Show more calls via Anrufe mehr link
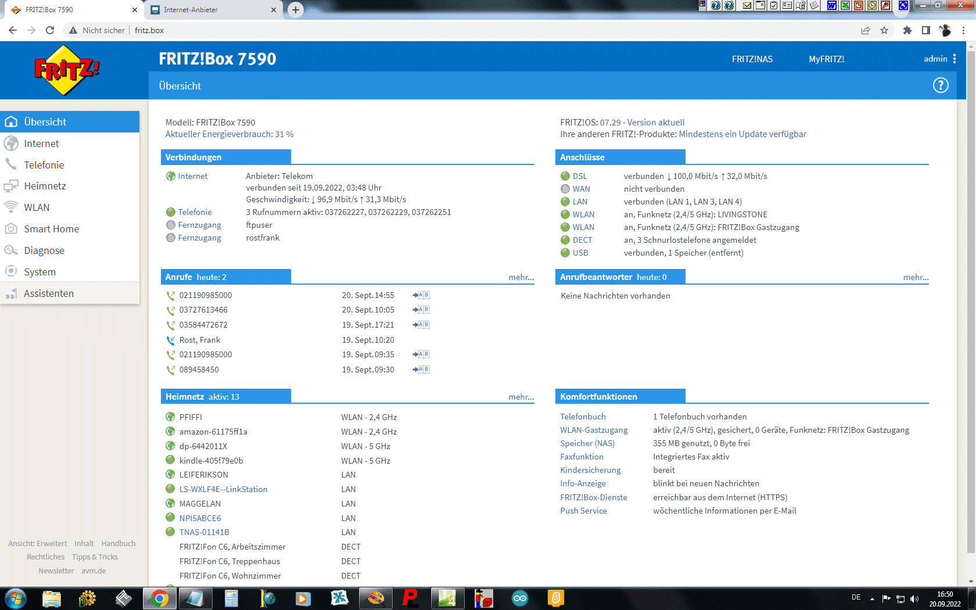Screen dimensions: 976x610 521,277
